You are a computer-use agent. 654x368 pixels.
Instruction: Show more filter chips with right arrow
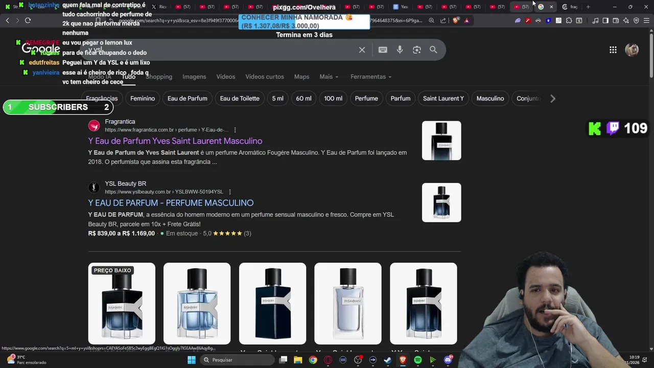[x=552, y=99]
